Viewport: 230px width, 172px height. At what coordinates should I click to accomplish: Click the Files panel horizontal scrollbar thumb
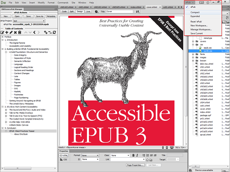click(195, 166)
